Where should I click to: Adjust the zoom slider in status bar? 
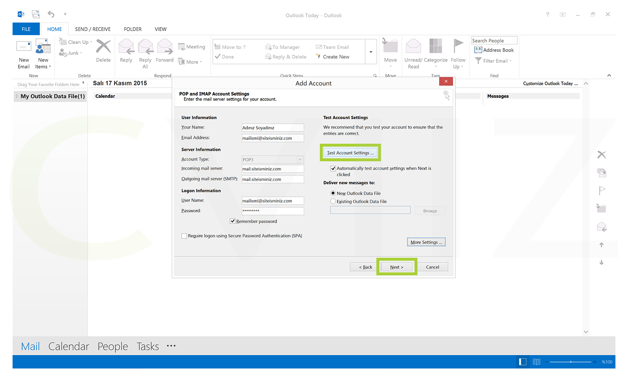click(571, 362)
